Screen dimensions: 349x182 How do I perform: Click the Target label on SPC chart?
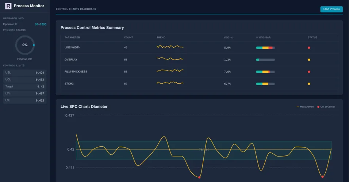click(204, 149)
